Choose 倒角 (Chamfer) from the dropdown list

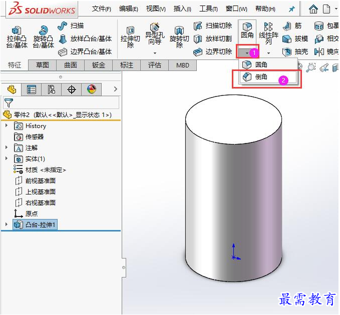point(268,76)
